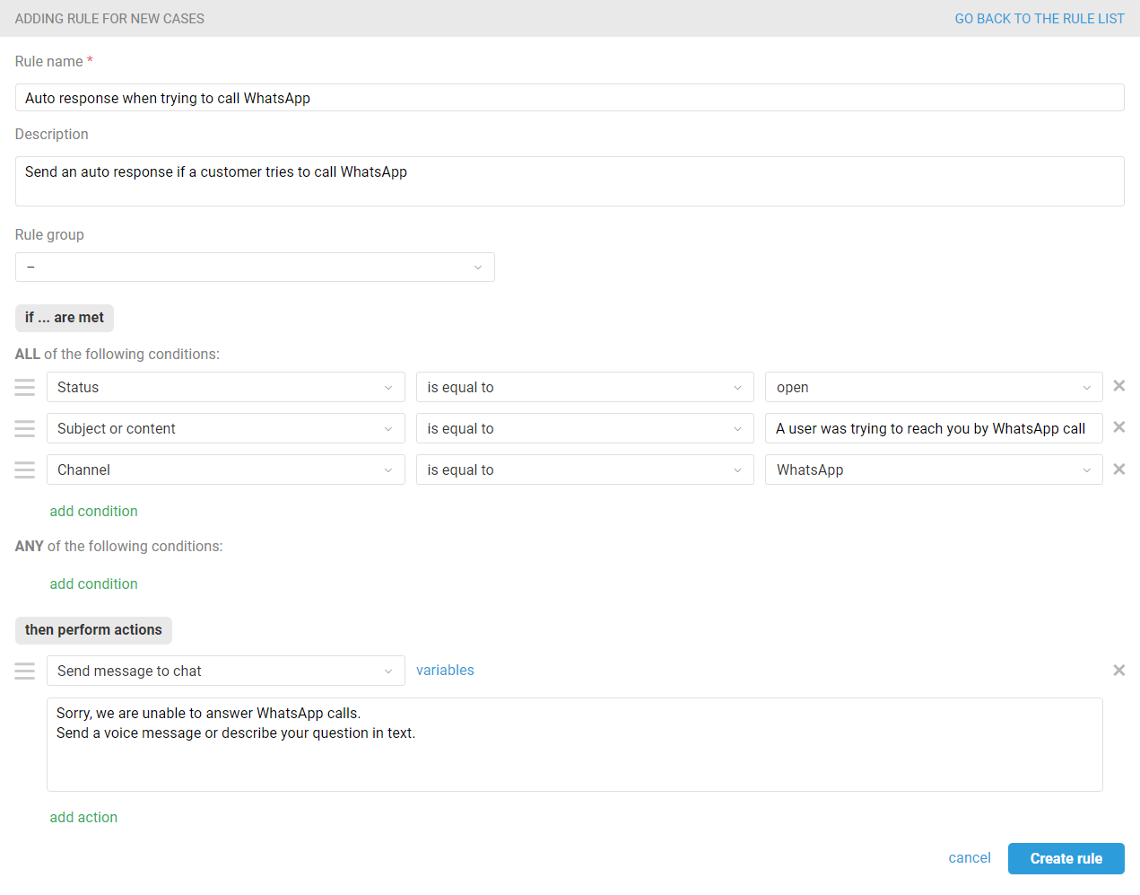Delete the Subject or content condition
The width and height of the screenshot is (1140, 895).
(x=1118, y=427)
